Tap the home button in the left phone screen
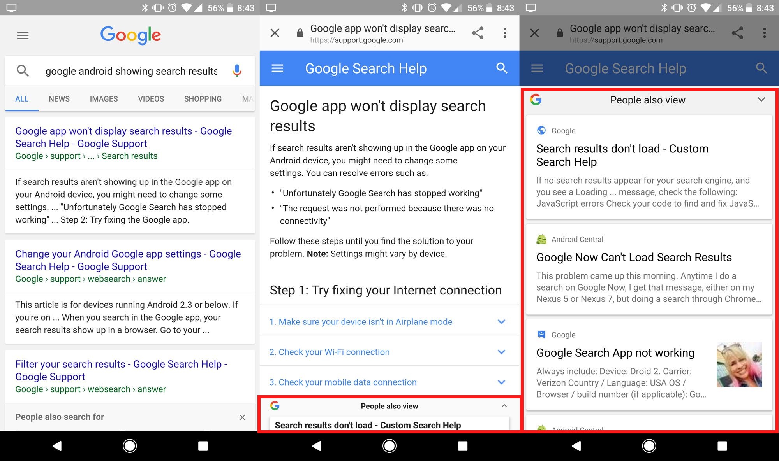Screen dimensions: 779x461 (x=130, y=446)
